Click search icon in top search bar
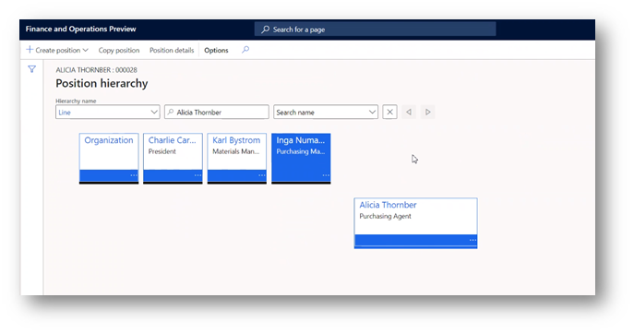Viewport: 634px width, 334px height. [x=265, y=30]
